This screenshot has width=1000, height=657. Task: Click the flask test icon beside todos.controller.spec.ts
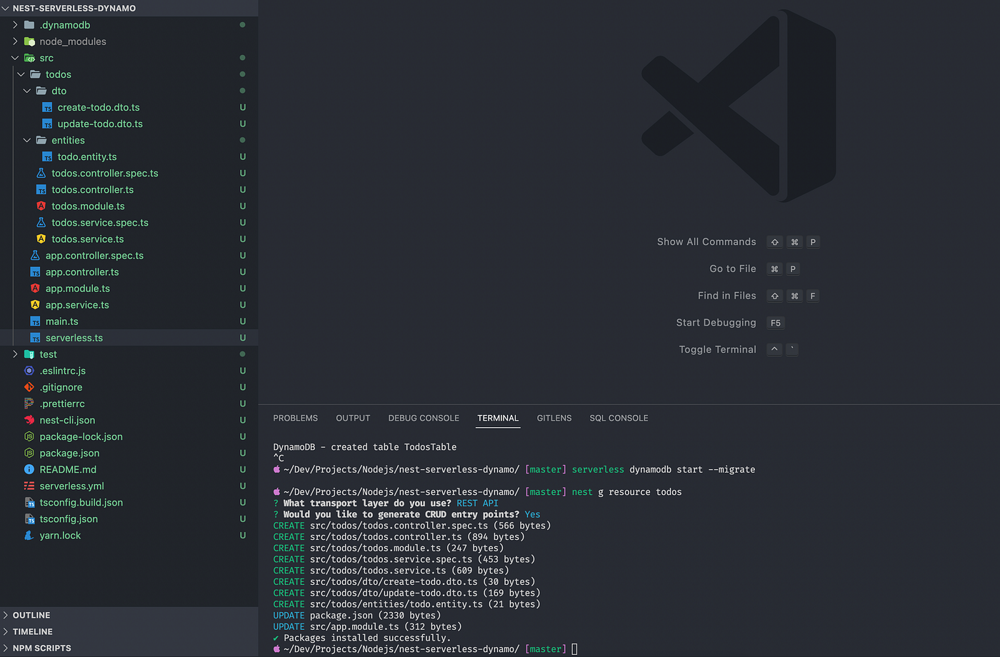[x=41, y=173]
